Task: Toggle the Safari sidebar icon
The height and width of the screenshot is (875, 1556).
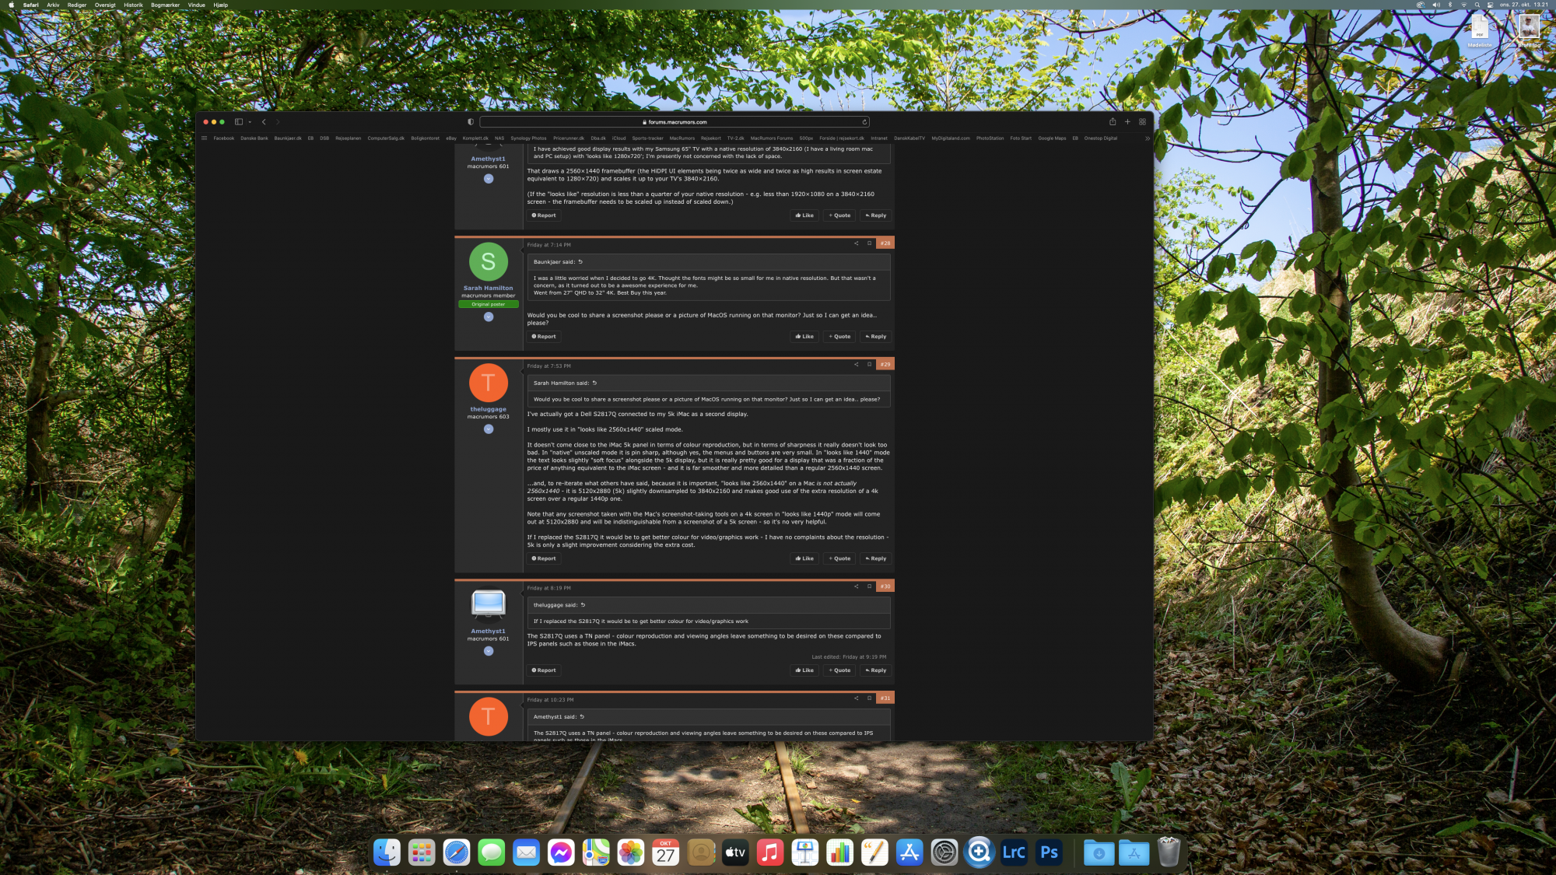Action: [x=239, y=122]
